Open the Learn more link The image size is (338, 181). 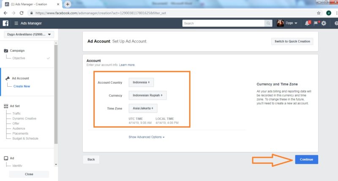(127, 65)
